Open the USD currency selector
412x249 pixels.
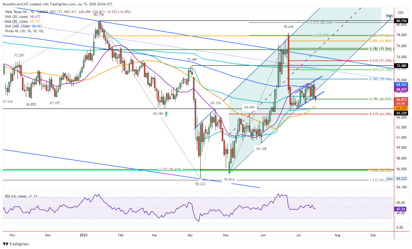(401, 12)
